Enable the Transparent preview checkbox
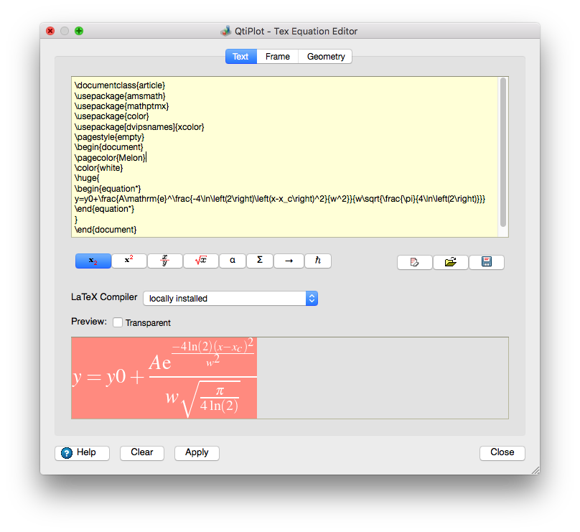This screenshot has height=532, width=580. pyautogui.click(x=118, y=323)
